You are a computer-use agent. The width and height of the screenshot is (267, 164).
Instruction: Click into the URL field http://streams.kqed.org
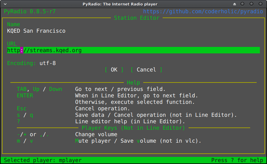pos(133,50)
